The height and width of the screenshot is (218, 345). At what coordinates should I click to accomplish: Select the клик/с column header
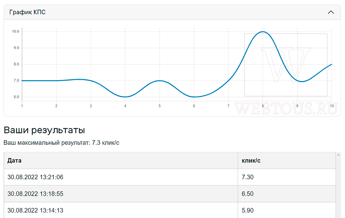pyautogui.click(x=287, y=160)
